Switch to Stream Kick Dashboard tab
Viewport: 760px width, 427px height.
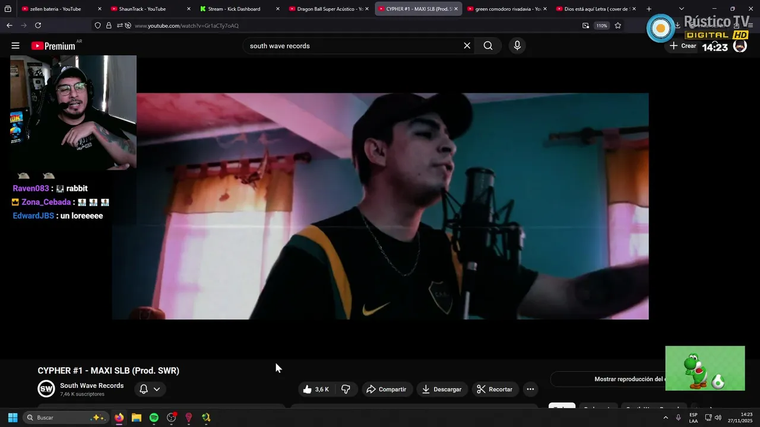coord(234,9)
